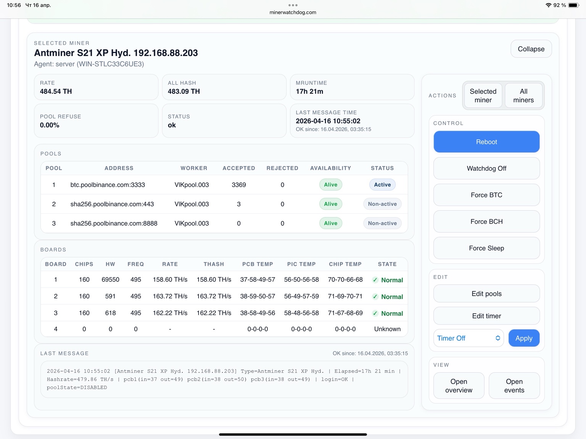Click Non-active badge for pool 2

point(382,204)
